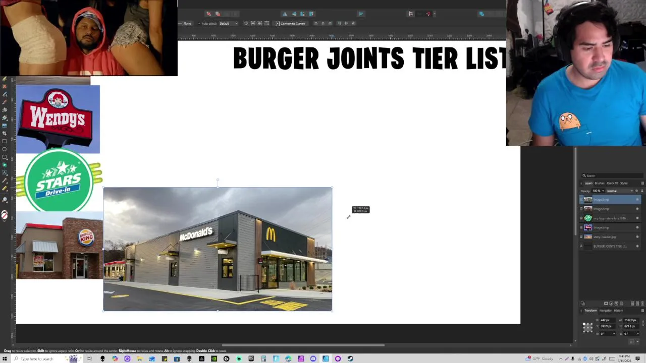
Task: Toggle the Auto-select checkbox
Action: (x=199, y=24)
